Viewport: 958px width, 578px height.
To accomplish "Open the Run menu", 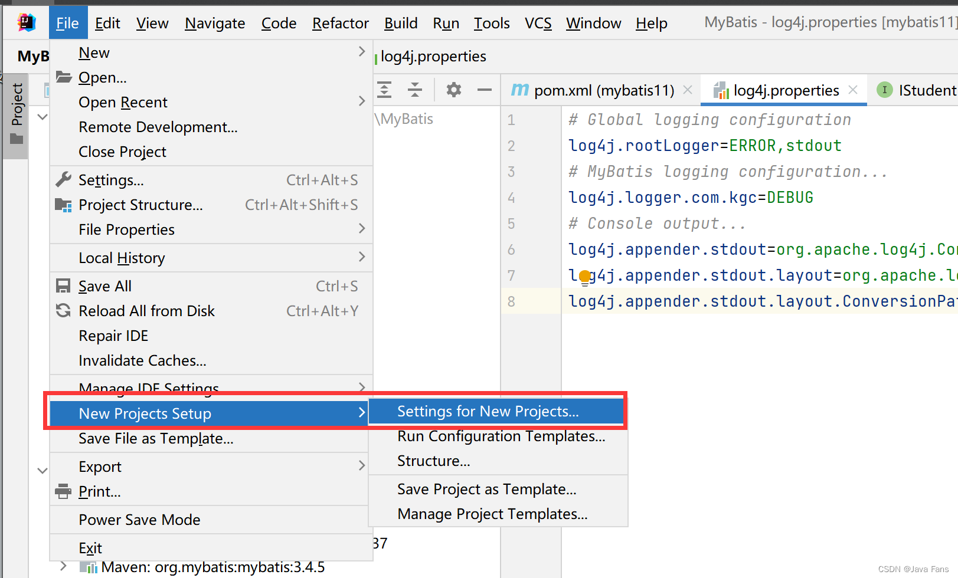I will [446, 23].
